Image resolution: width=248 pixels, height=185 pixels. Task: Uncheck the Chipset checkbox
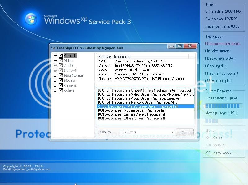(x=60, y=56)
